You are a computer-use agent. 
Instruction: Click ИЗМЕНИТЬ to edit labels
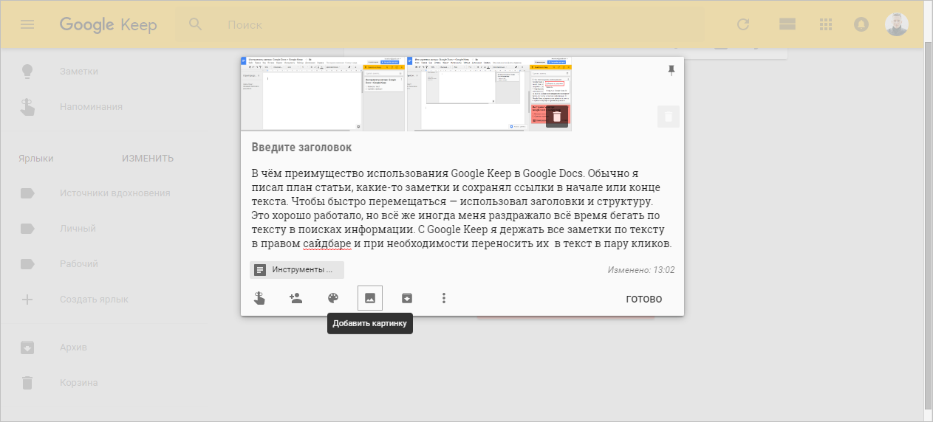(148, 159)
